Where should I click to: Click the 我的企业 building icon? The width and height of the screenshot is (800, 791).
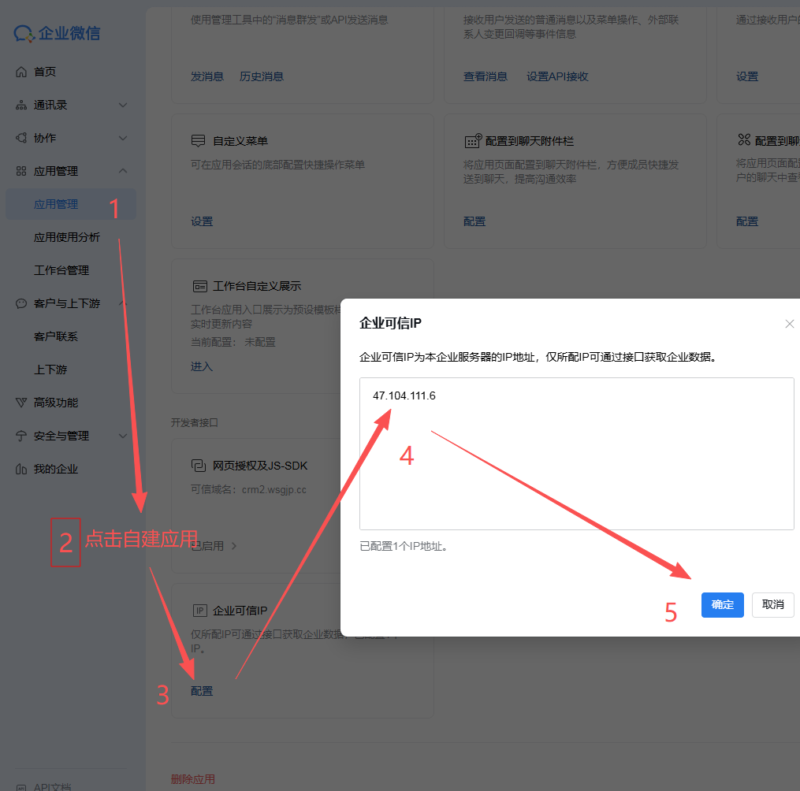tap(21, 470)
